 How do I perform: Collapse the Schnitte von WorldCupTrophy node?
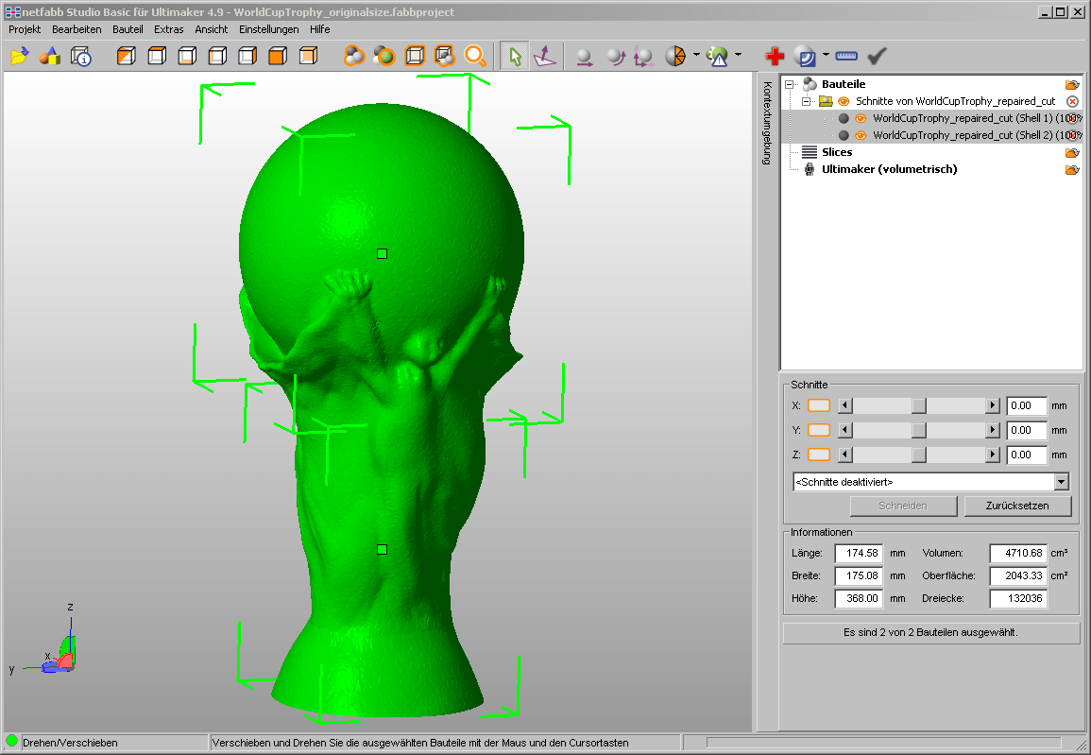coord(807,102)
